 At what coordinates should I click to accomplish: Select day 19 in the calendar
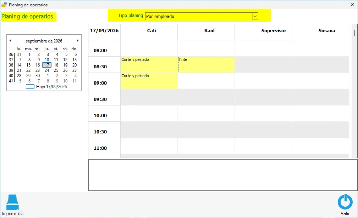click(65, 65)
